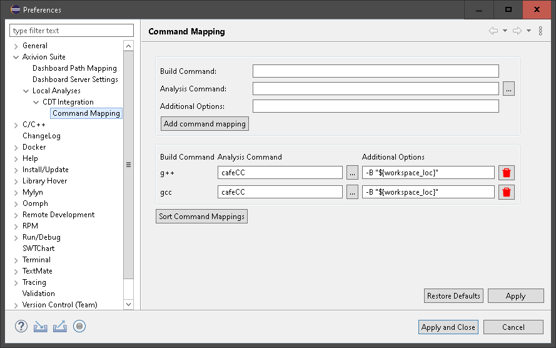This screenshot has height=348, width=556.
Task: Collapse the CDT Integration node
Action: pyautogui.click(x=36, y=102)
